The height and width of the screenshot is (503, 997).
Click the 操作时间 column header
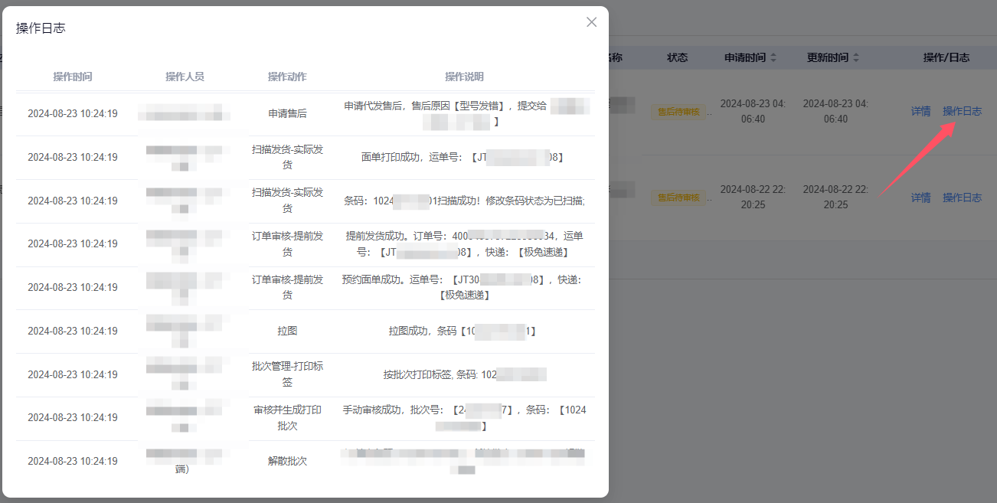coord(73,77)
